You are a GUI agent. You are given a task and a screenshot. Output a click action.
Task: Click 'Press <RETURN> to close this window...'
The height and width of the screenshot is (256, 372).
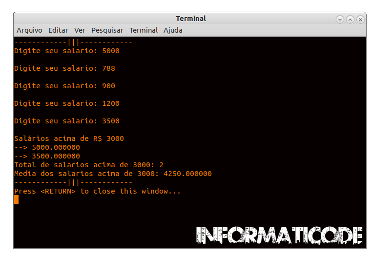point(98,191)
